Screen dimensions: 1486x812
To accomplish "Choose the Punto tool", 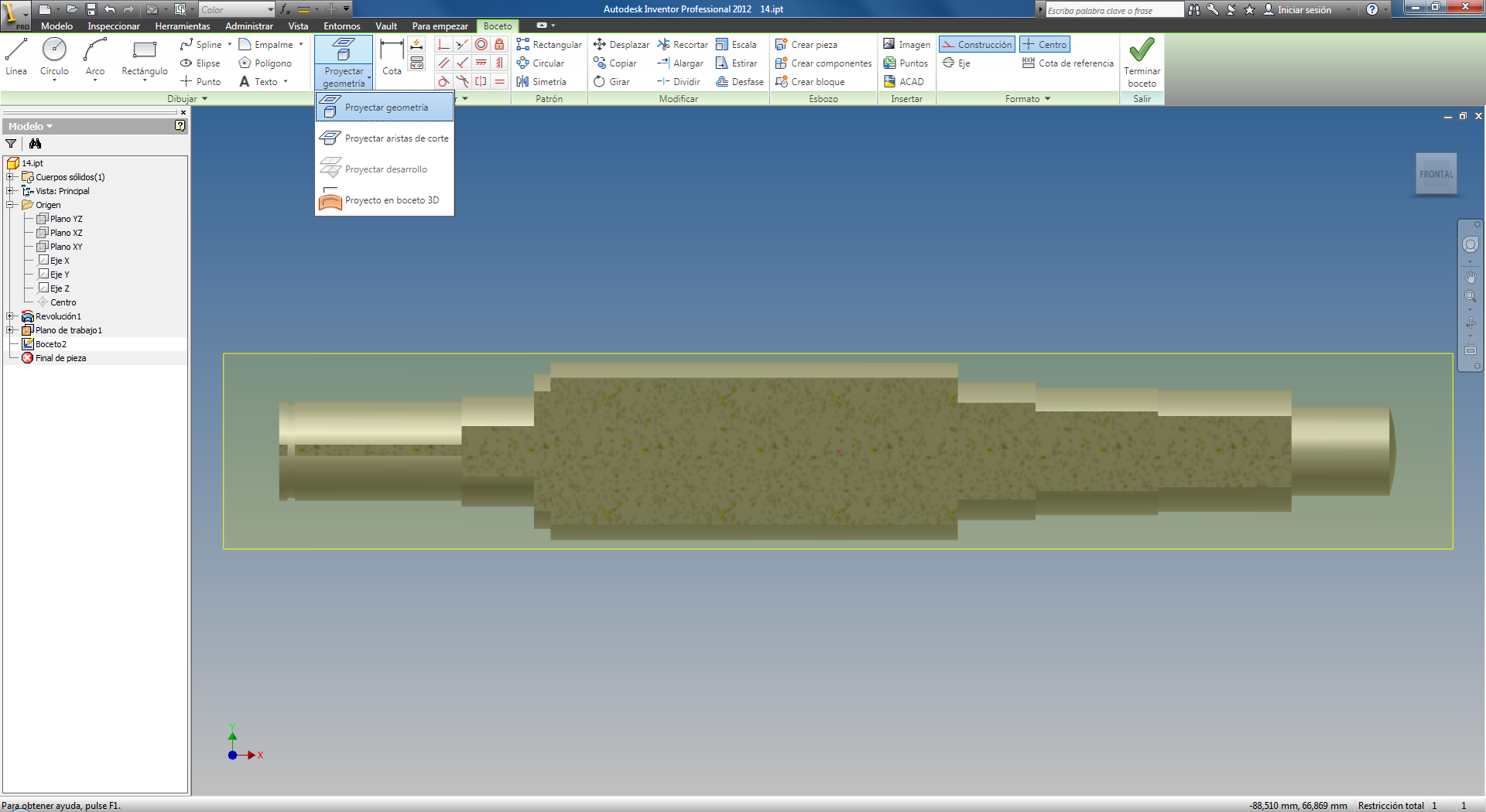I will (200, 82).
